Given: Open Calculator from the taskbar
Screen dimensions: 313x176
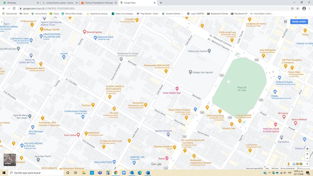Looking at the screenshot, I should 108,172.
